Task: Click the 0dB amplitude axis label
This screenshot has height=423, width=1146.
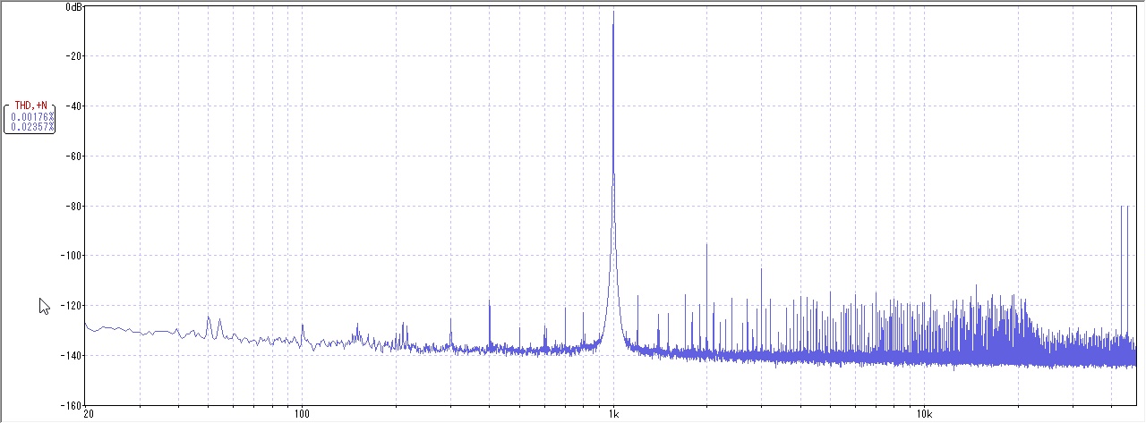Action: [x=74, y=7]
